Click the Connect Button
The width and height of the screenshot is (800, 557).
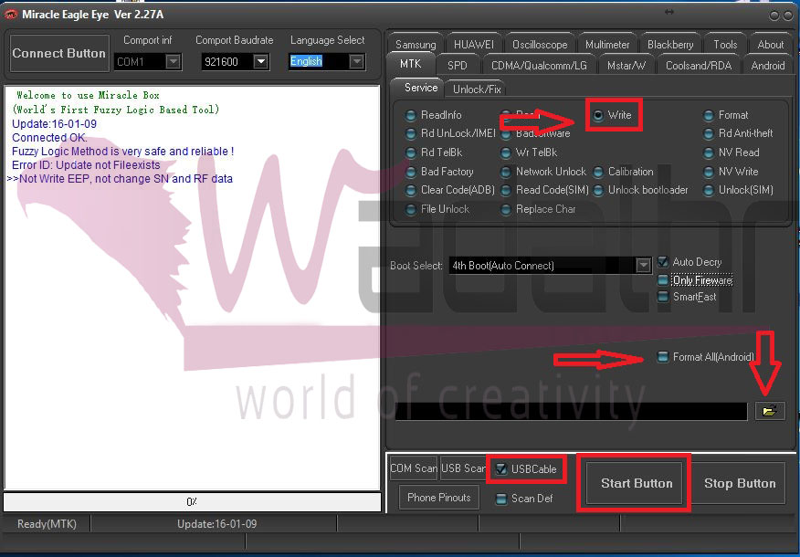pos(59,53)
